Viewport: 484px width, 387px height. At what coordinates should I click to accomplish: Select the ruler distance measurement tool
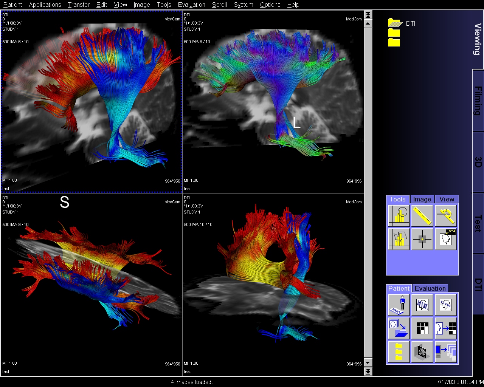[x=422, y=215]
